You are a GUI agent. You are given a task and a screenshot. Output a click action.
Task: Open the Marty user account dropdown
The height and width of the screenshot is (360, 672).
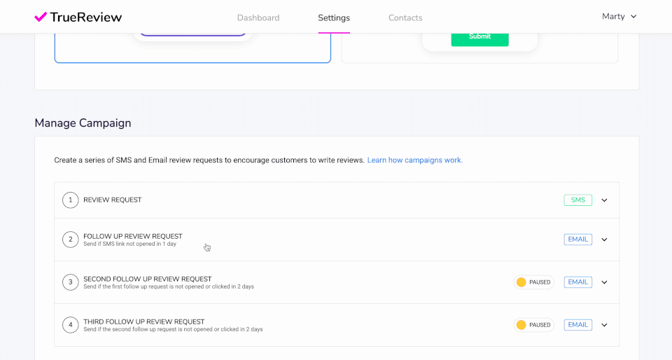(x=619, y=17)
